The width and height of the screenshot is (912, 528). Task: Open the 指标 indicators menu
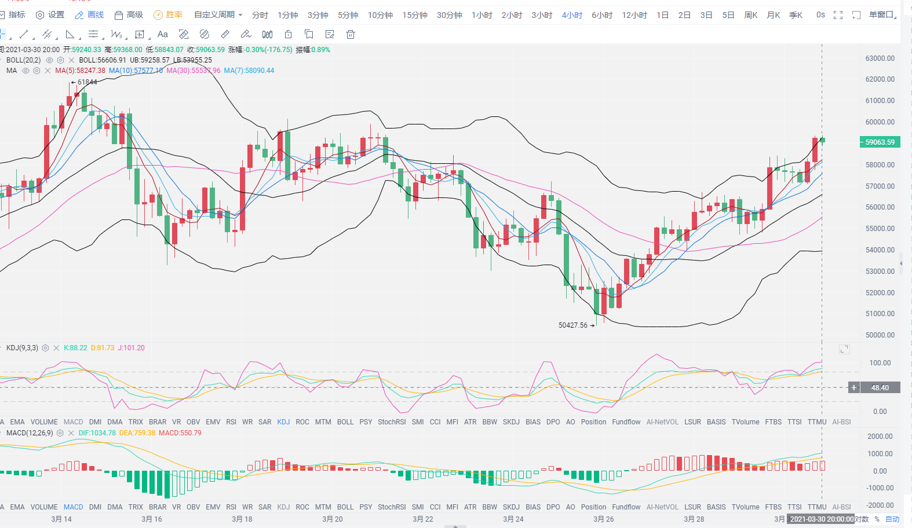[13, 14]
